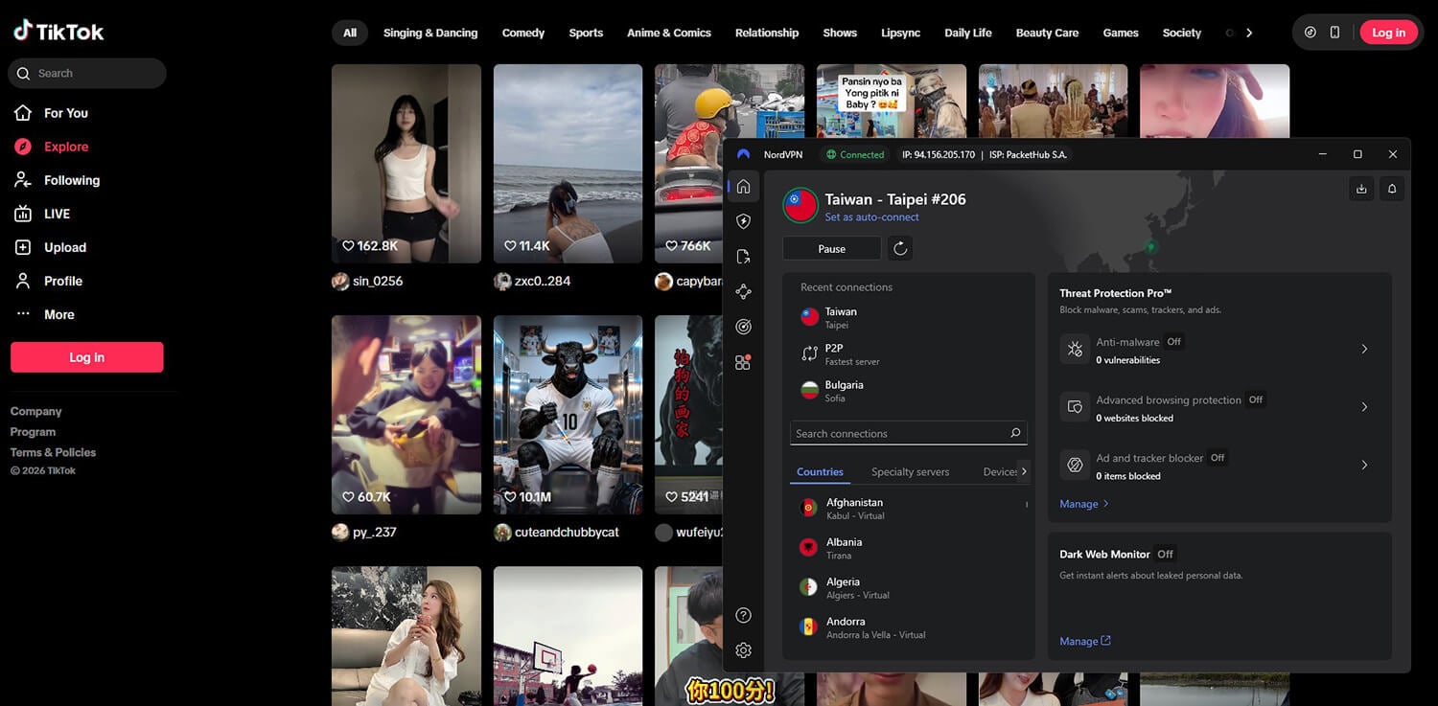The height and width of the screenshot is (706, 1438).
Task: Open NordVPN settings gear
Action: (x=743, y=649)
